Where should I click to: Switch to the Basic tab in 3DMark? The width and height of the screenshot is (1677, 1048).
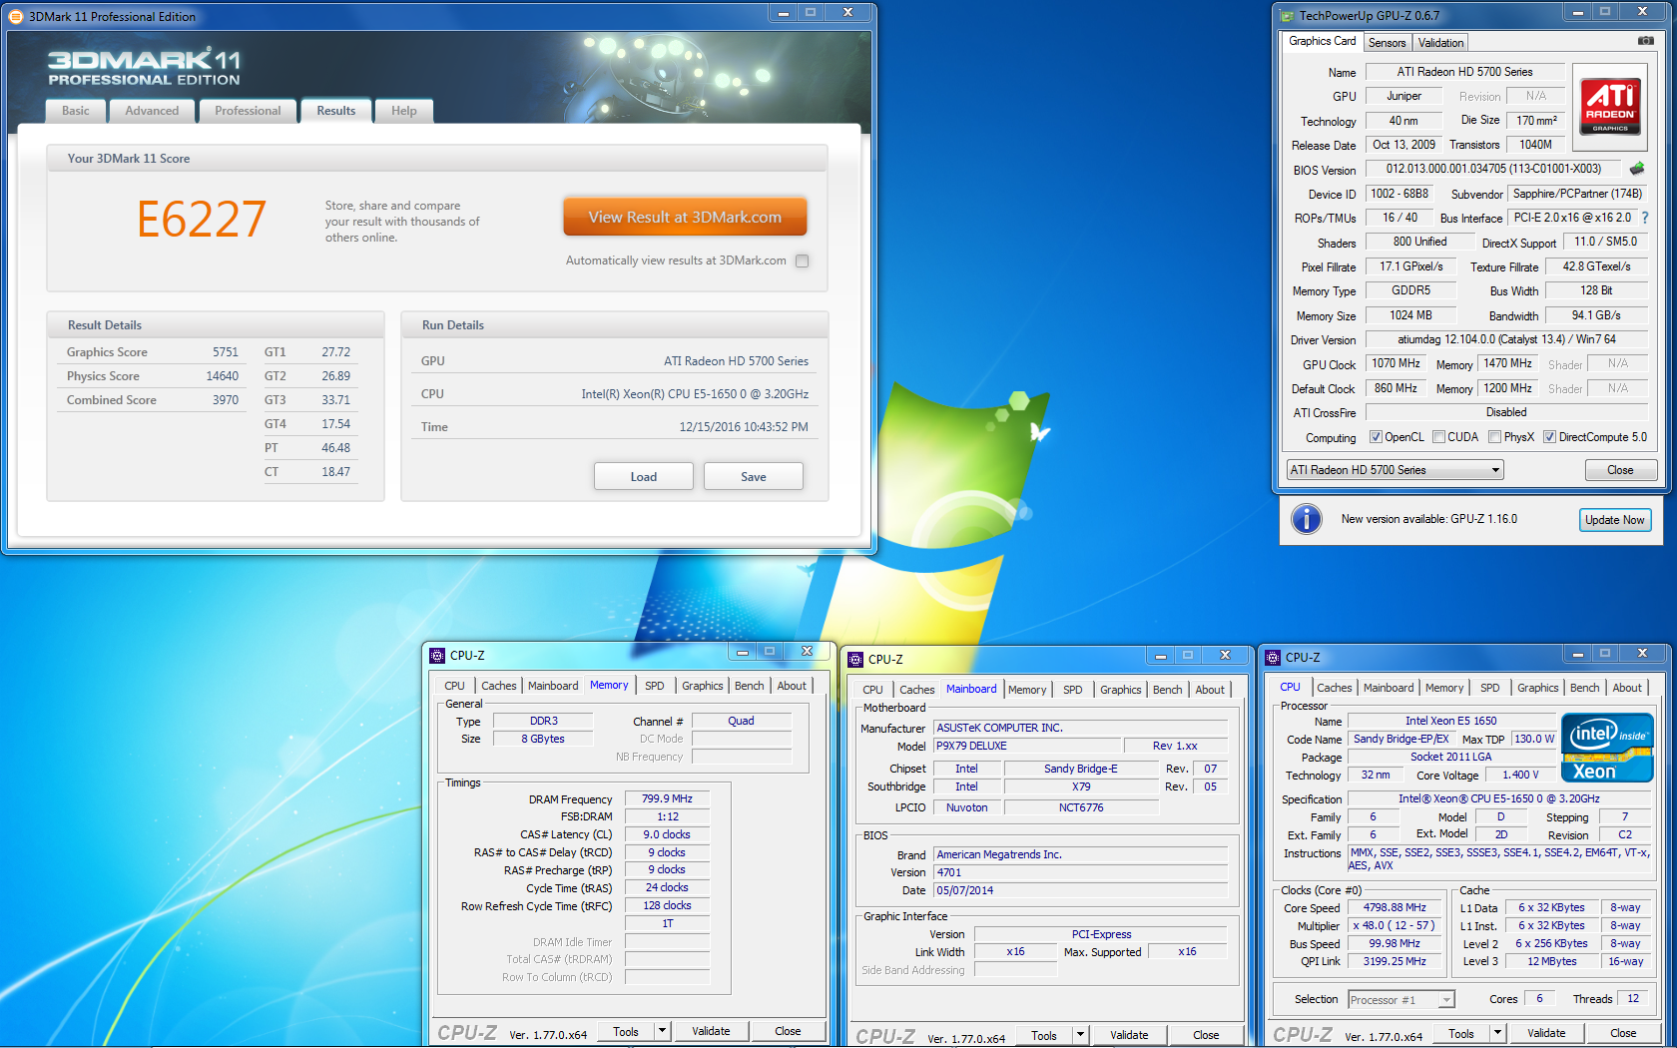coord(76,111)
